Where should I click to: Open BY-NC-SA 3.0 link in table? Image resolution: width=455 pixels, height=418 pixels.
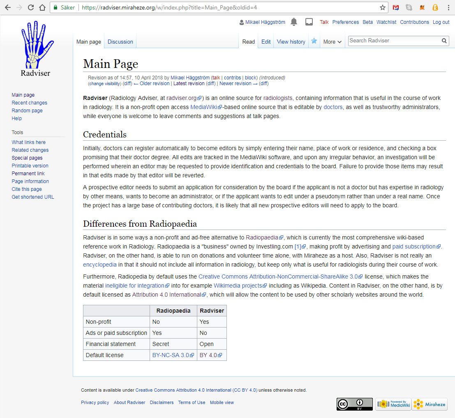coord(173,355)
